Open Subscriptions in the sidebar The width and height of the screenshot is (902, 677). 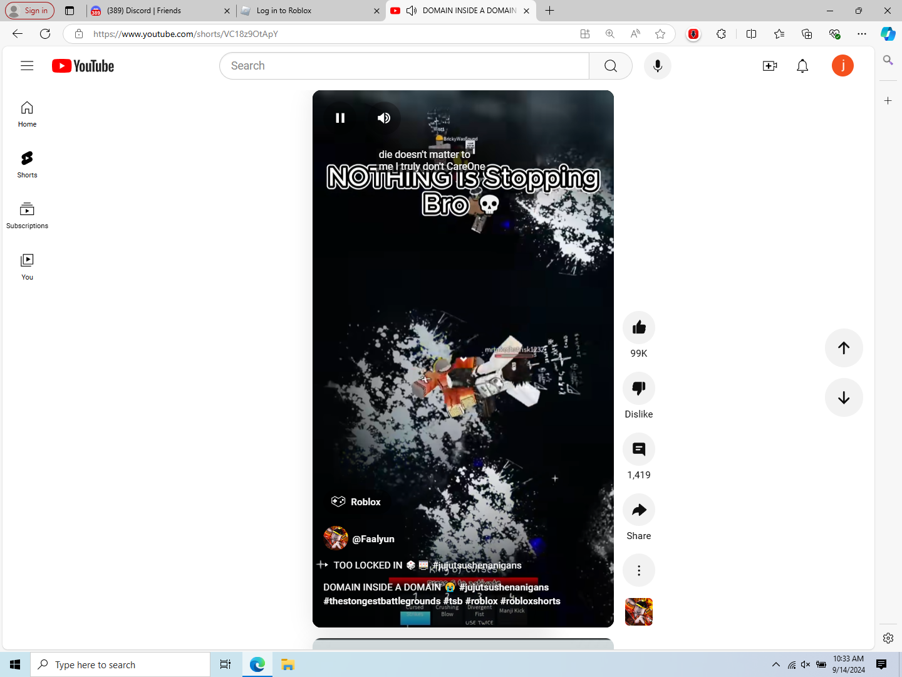[x=27, y=216]
